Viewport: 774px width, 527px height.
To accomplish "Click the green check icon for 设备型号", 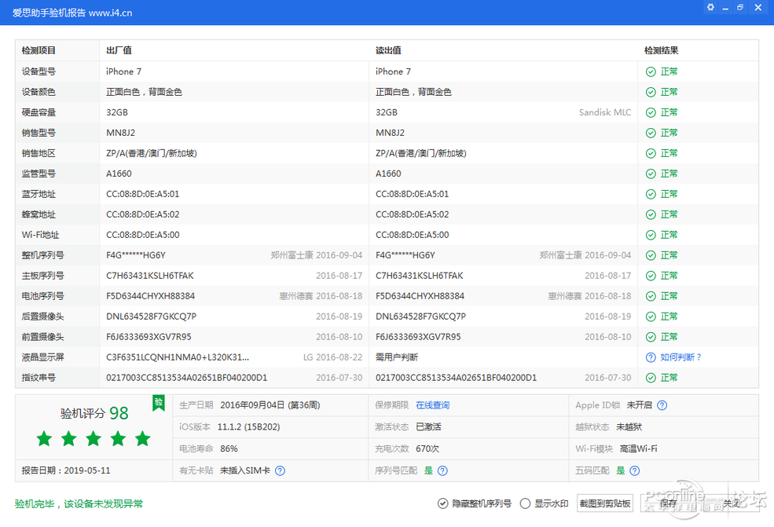I will (x=651, y=72).
